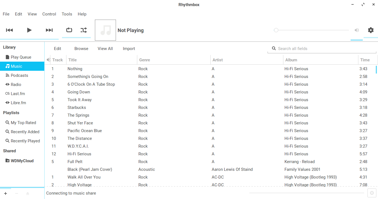This screenshot has height=199, width=378.
Task: Click the Edit toolbar button
Action: tap(58, 49)
